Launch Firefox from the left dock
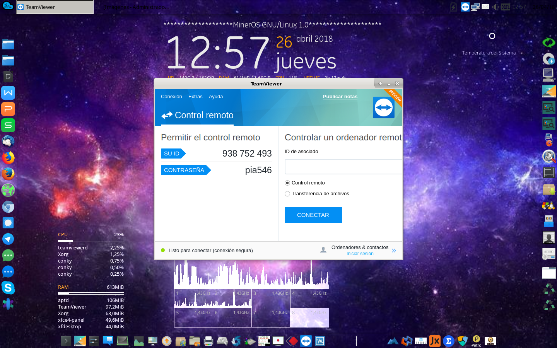 click(8, 157)
